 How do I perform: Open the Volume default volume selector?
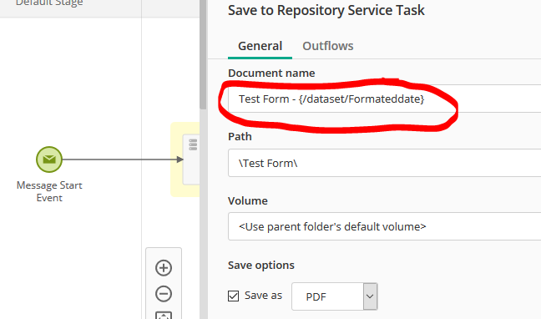click(384, 226)
